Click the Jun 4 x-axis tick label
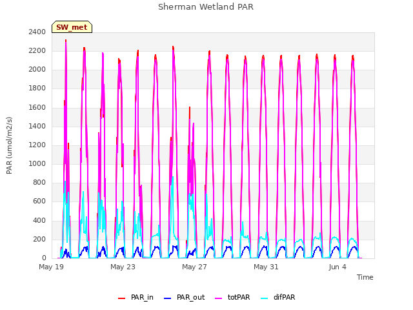413x310 pixels. tap(337, 267)
